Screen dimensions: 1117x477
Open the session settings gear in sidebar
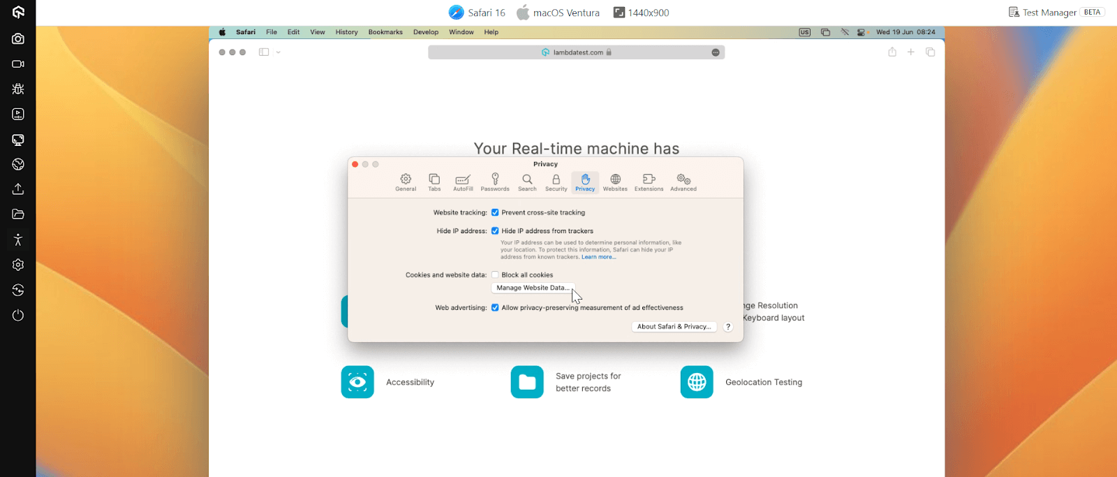click(x=18, y=265)
